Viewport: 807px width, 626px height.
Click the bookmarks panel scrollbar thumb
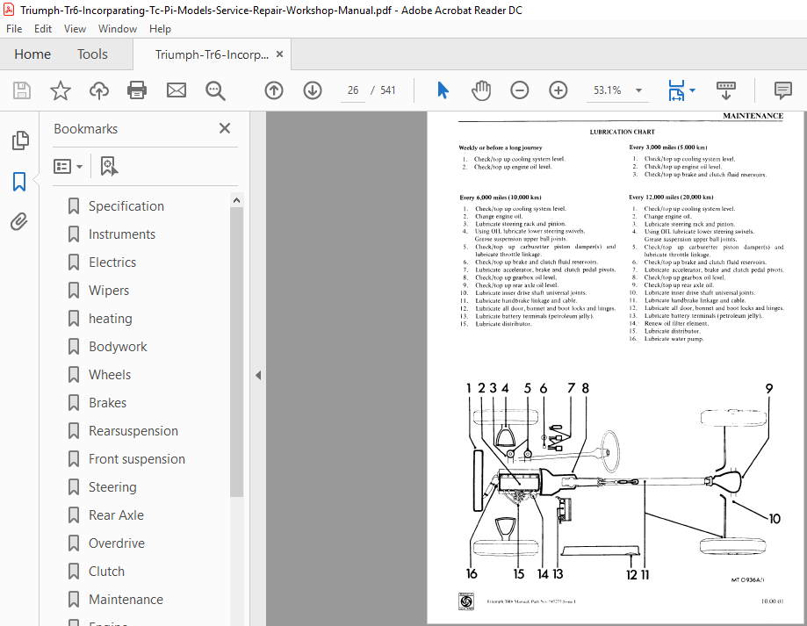(x=236, y=352)
